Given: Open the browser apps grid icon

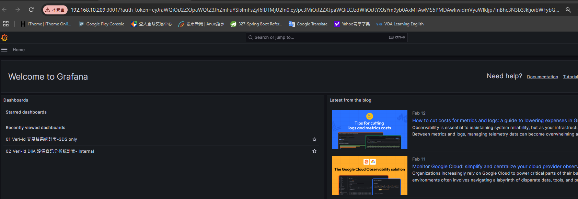Looking at the screenshot, I should [x=6, y=24].
